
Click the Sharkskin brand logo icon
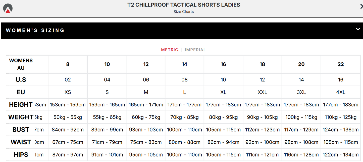coord(8,8)
